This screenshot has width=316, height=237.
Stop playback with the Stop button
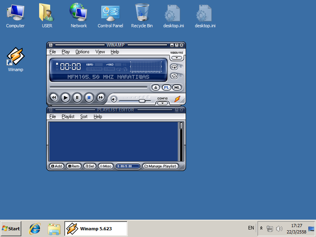(x=89, y=98)
